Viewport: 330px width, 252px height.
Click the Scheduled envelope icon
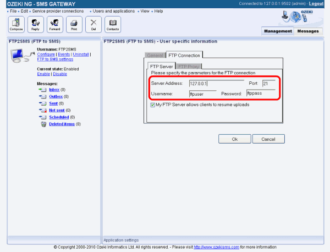coord(42,117)
